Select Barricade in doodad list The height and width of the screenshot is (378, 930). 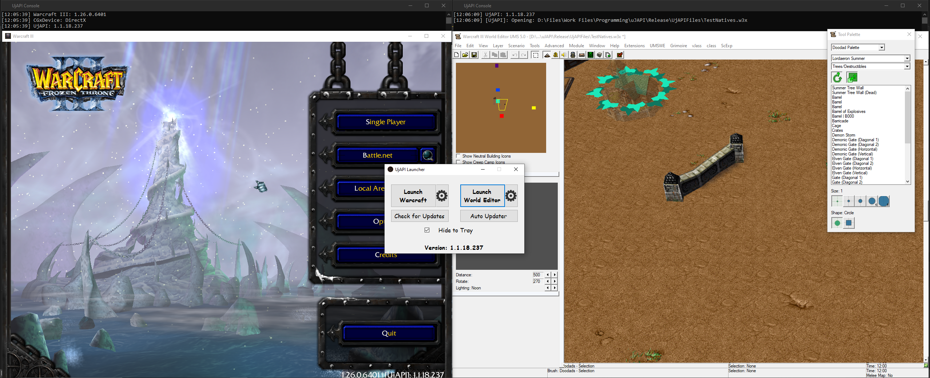coord(840,121)
